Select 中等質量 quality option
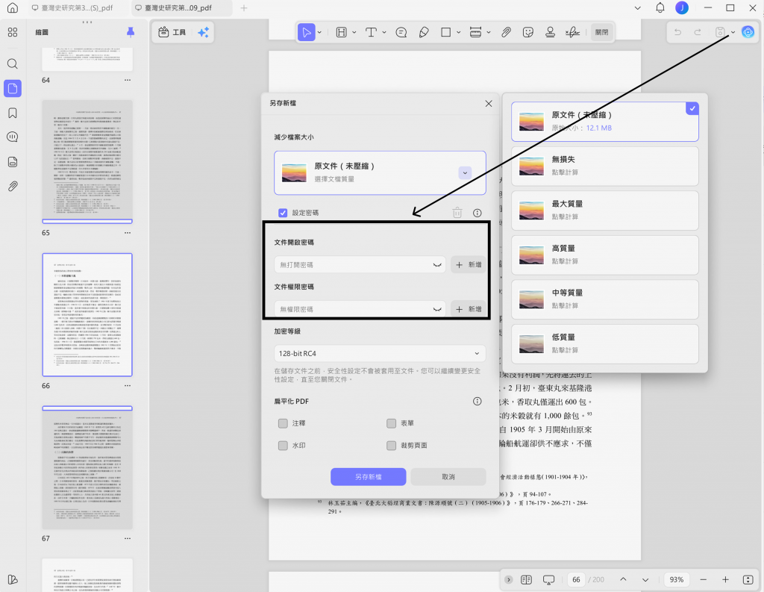 pos(604,299)
